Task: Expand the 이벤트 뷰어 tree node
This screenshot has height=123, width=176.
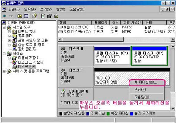Action: tap(9, 32)
